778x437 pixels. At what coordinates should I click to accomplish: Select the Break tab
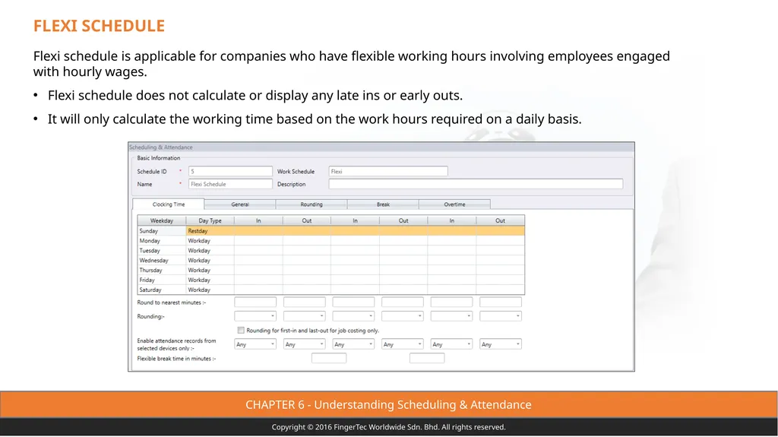[383, 204]
